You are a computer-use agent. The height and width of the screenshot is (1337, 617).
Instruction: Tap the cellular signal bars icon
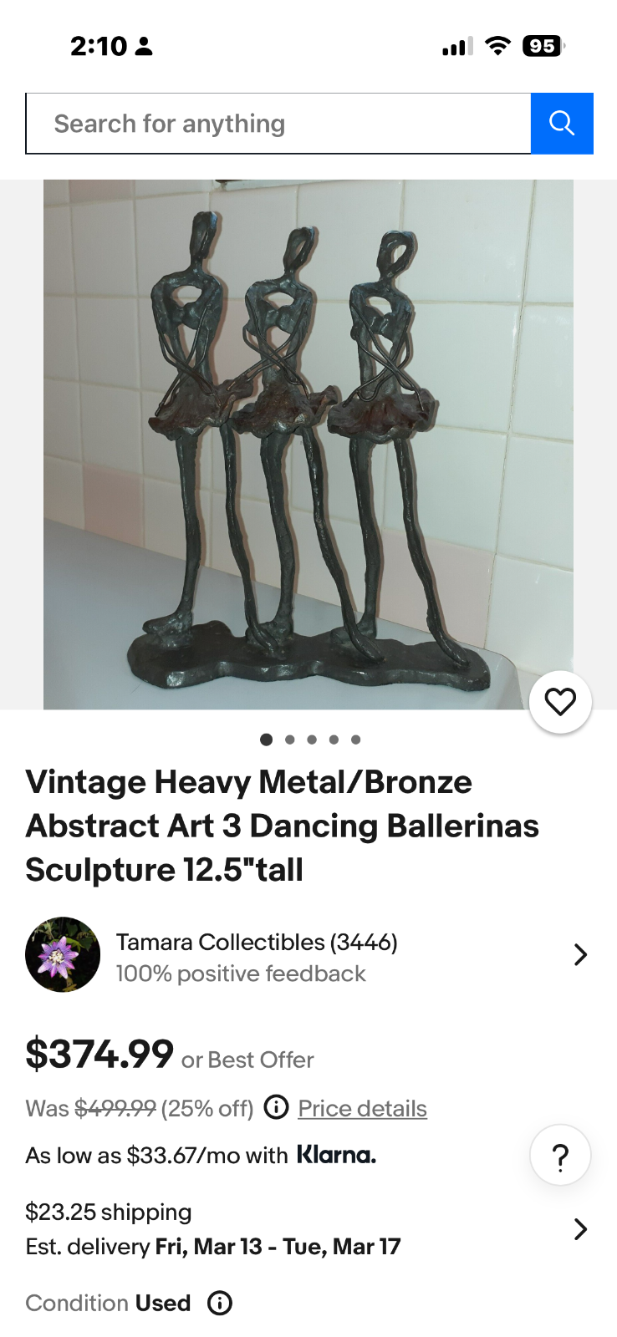[457, 46]
